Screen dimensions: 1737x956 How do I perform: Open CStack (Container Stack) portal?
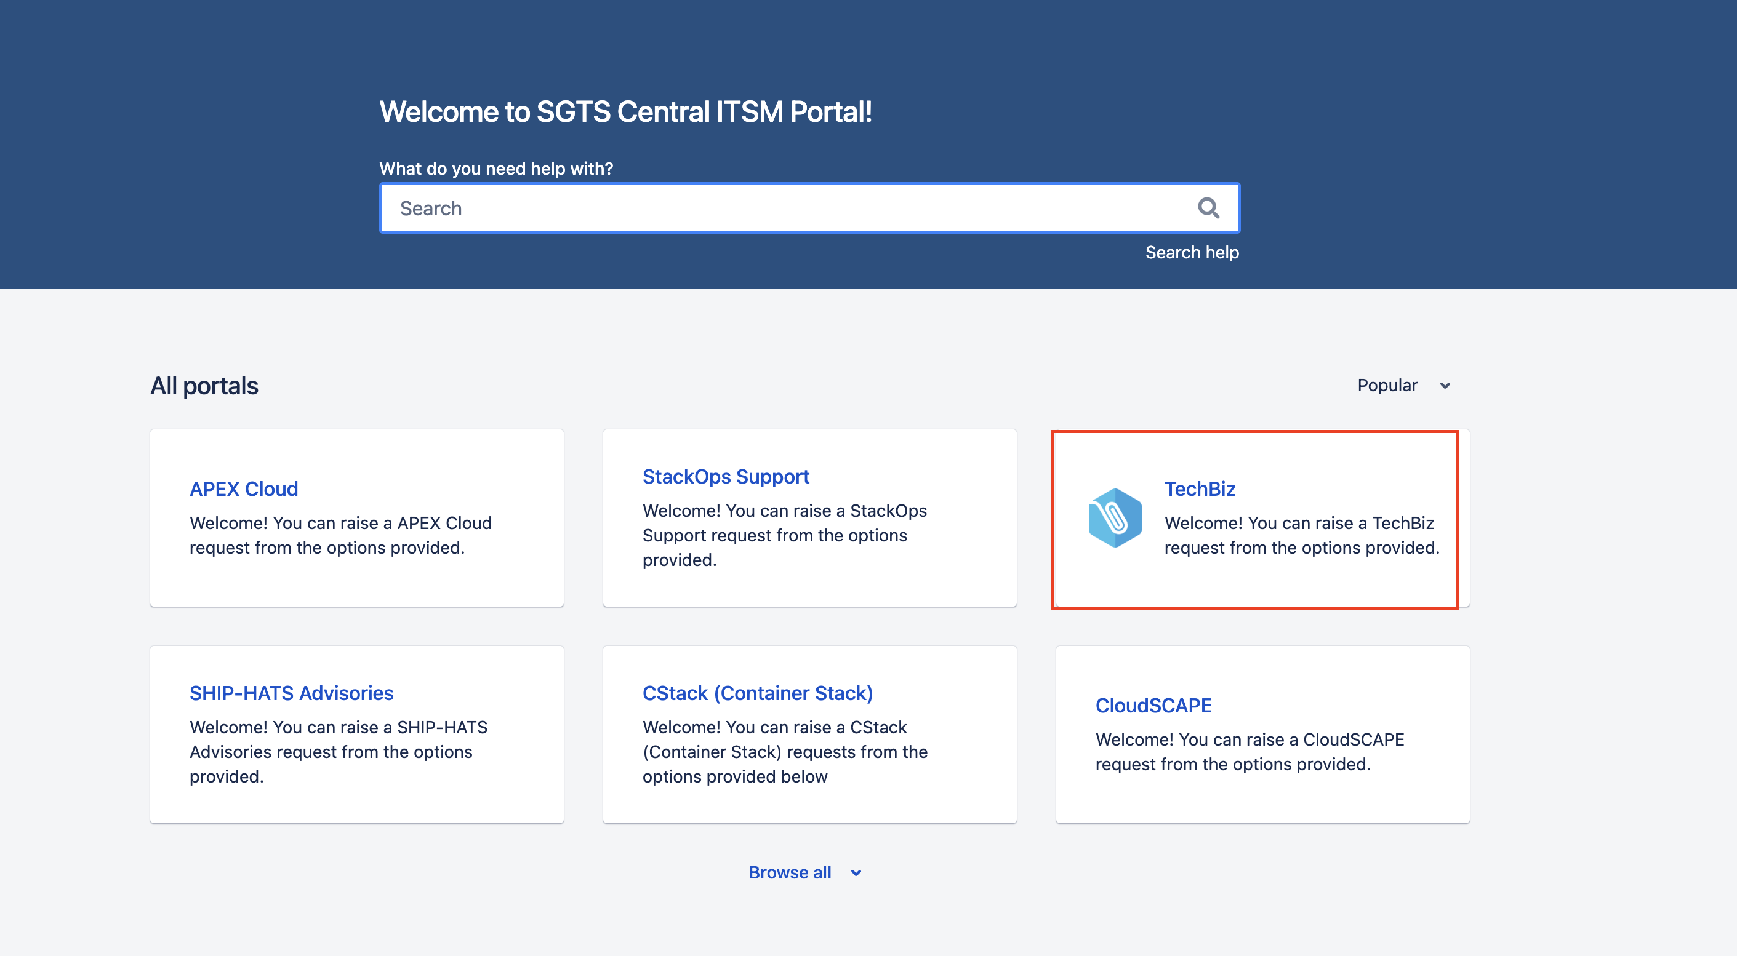pos(757,693)
